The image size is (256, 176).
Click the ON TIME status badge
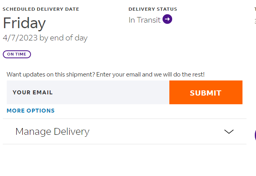pos(17,54)
